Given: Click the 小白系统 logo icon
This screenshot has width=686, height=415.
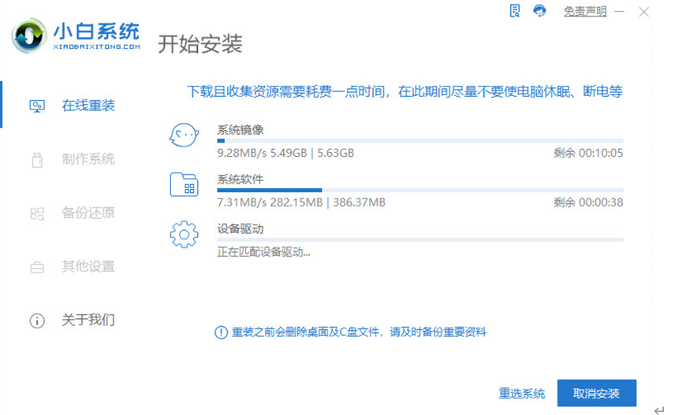Looking at the screenshot, I should [29, 35].
